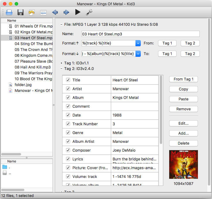
Task: Click the Heart Of Steel title value cell
Action: click(135, 80)
